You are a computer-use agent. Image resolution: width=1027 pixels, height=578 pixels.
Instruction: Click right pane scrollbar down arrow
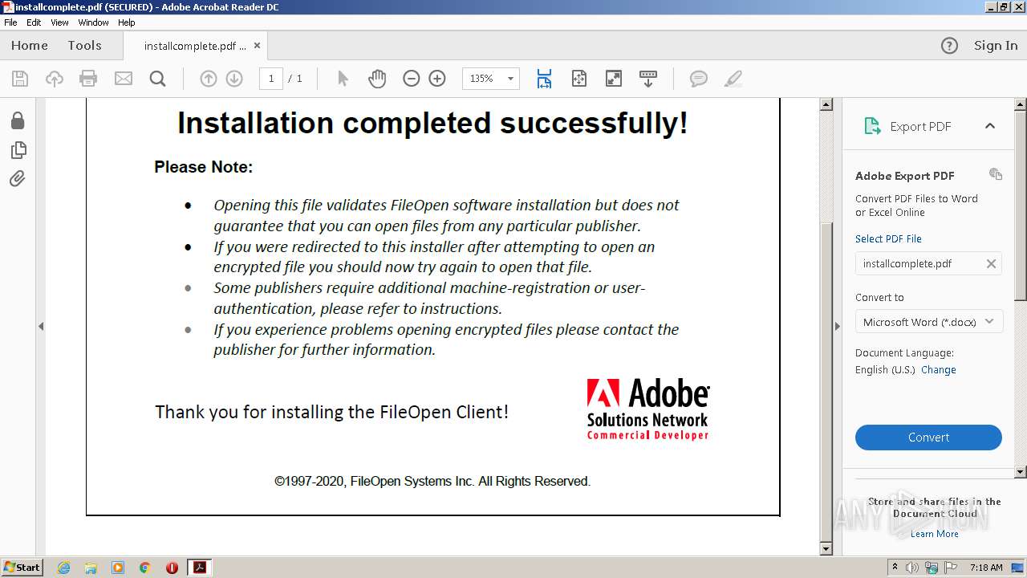coord(1021,472)
